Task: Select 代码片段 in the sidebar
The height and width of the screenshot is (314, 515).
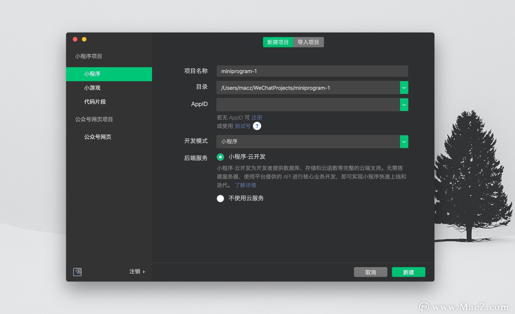Action: pos(95,102)
